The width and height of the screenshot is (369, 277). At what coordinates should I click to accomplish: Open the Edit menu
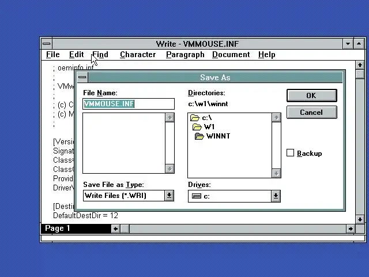pyautogui.click(x=77, y=55)
